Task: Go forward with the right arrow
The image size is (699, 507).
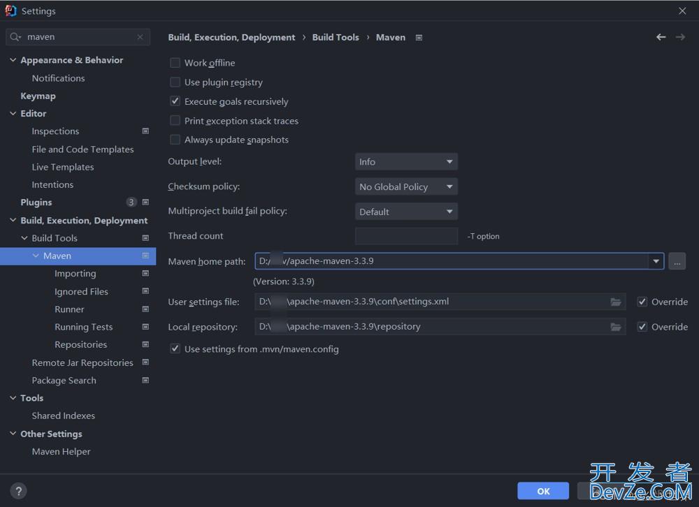Action: (680, 37)
